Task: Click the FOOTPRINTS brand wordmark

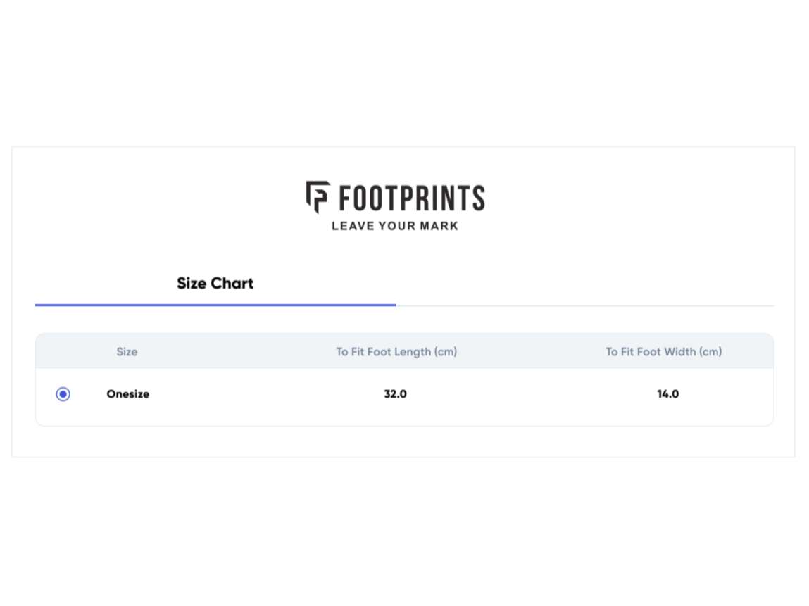Action: point(412,198)
